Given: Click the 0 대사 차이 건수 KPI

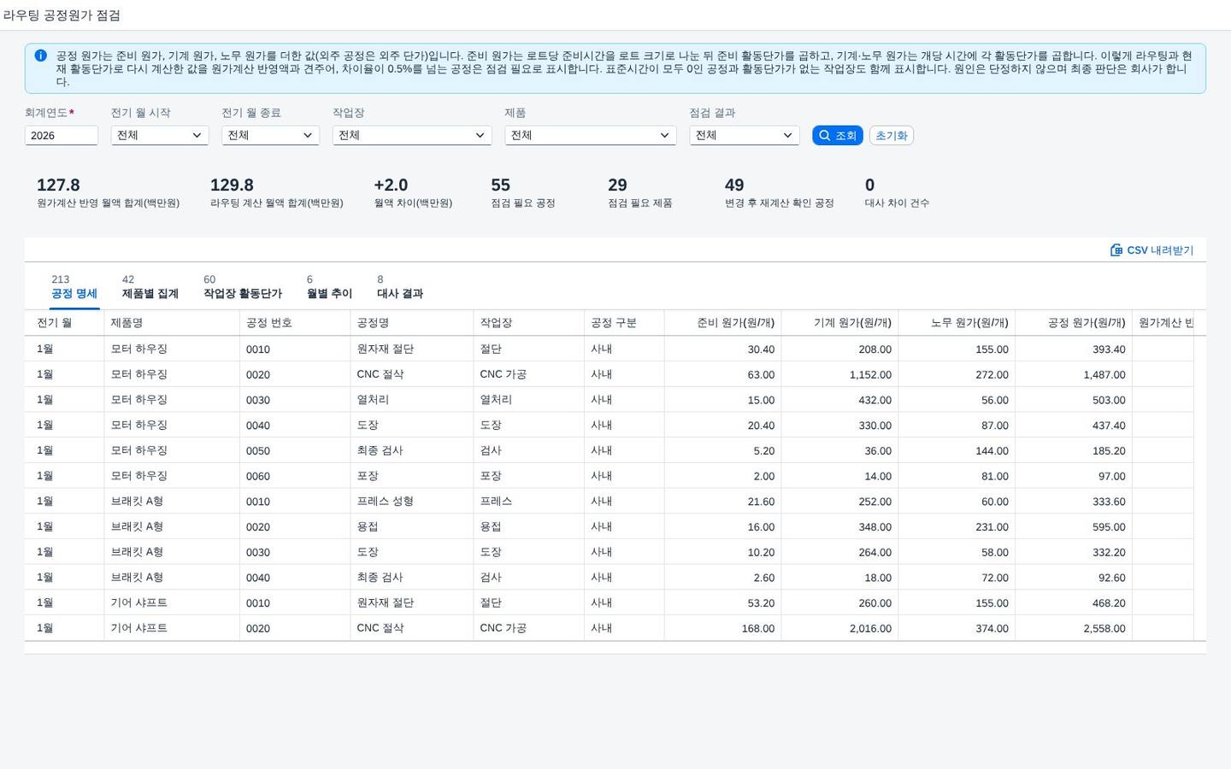Looking at the screenshot, I should (x=897, y=192).
